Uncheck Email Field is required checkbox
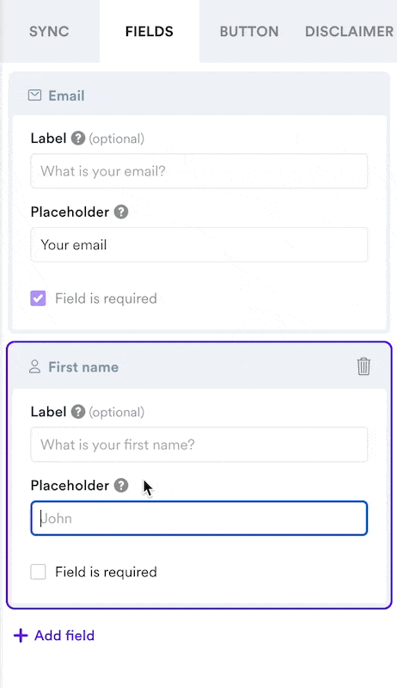 click(38, 298)
